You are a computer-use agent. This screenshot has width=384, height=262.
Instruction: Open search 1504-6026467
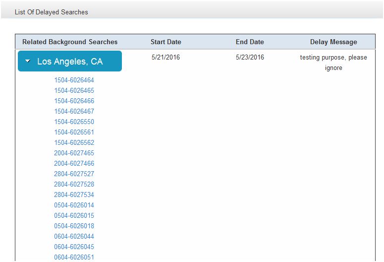[x=74, y=111]
